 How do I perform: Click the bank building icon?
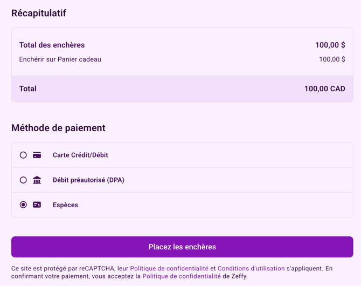pos(37,180)
